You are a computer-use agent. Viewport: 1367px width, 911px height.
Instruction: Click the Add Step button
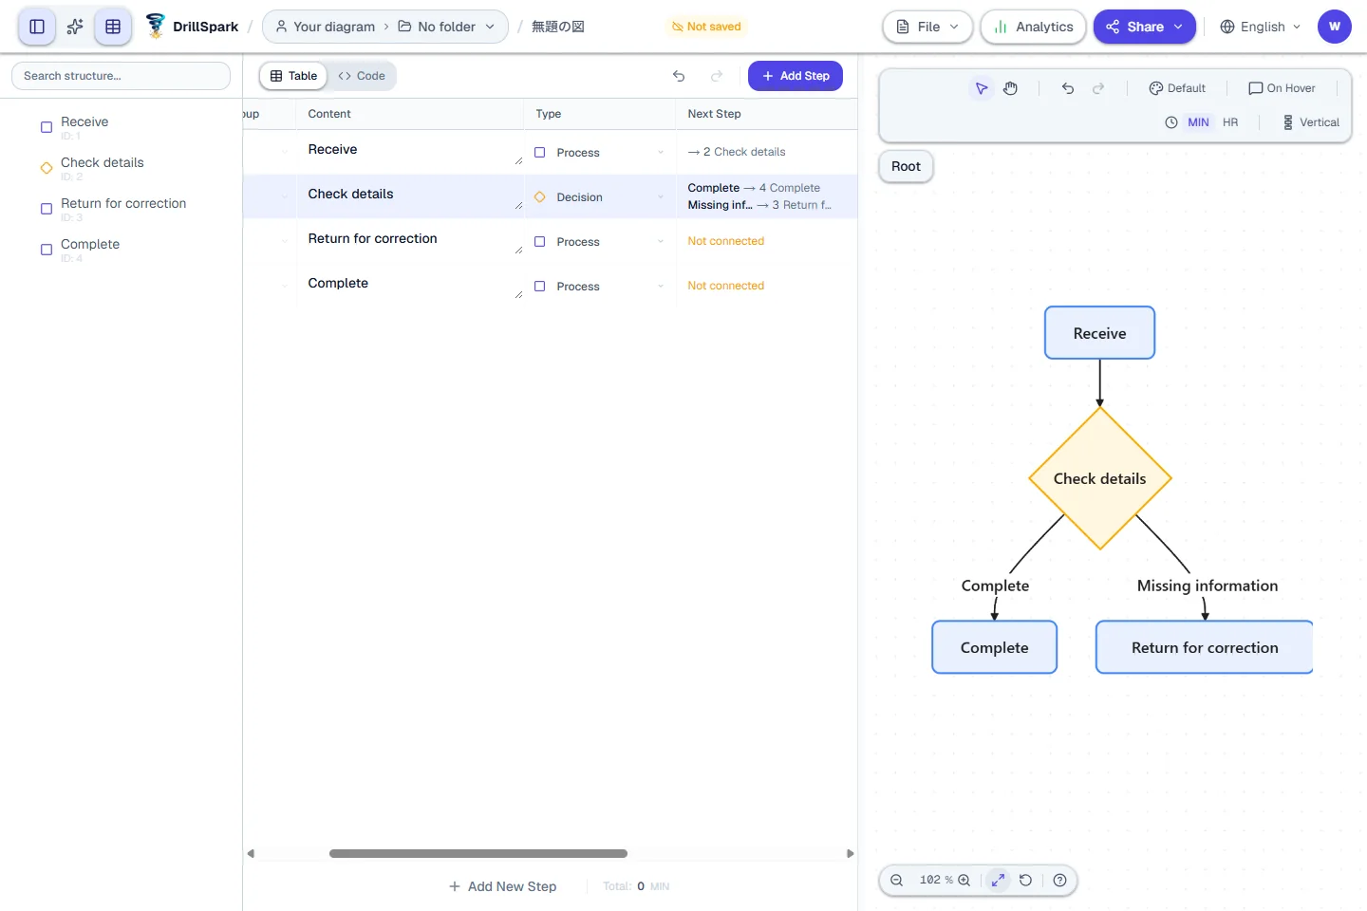796,76
